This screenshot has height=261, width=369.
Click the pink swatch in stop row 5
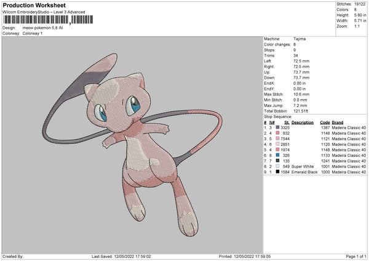[277, 150]
